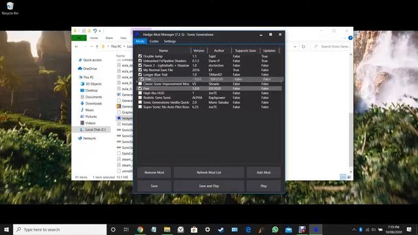Image resolution: width=418 pixels, height=235 pixels.
Task: Open Explorer help question mark icon
Action: (350, 38)
